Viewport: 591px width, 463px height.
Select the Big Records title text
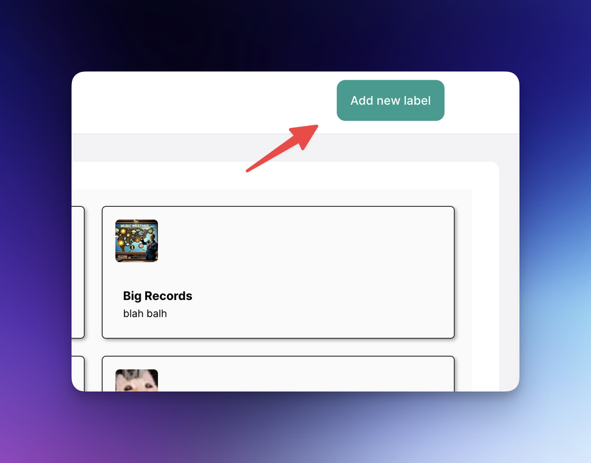pyautogui.click(x=157, y=296)
